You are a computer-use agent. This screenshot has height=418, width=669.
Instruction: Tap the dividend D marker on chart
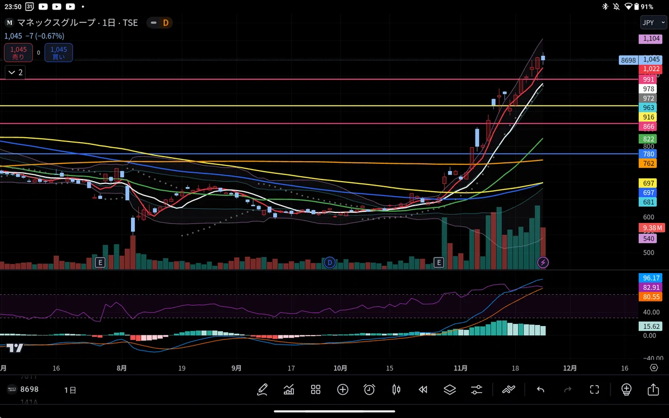(329, 262)
